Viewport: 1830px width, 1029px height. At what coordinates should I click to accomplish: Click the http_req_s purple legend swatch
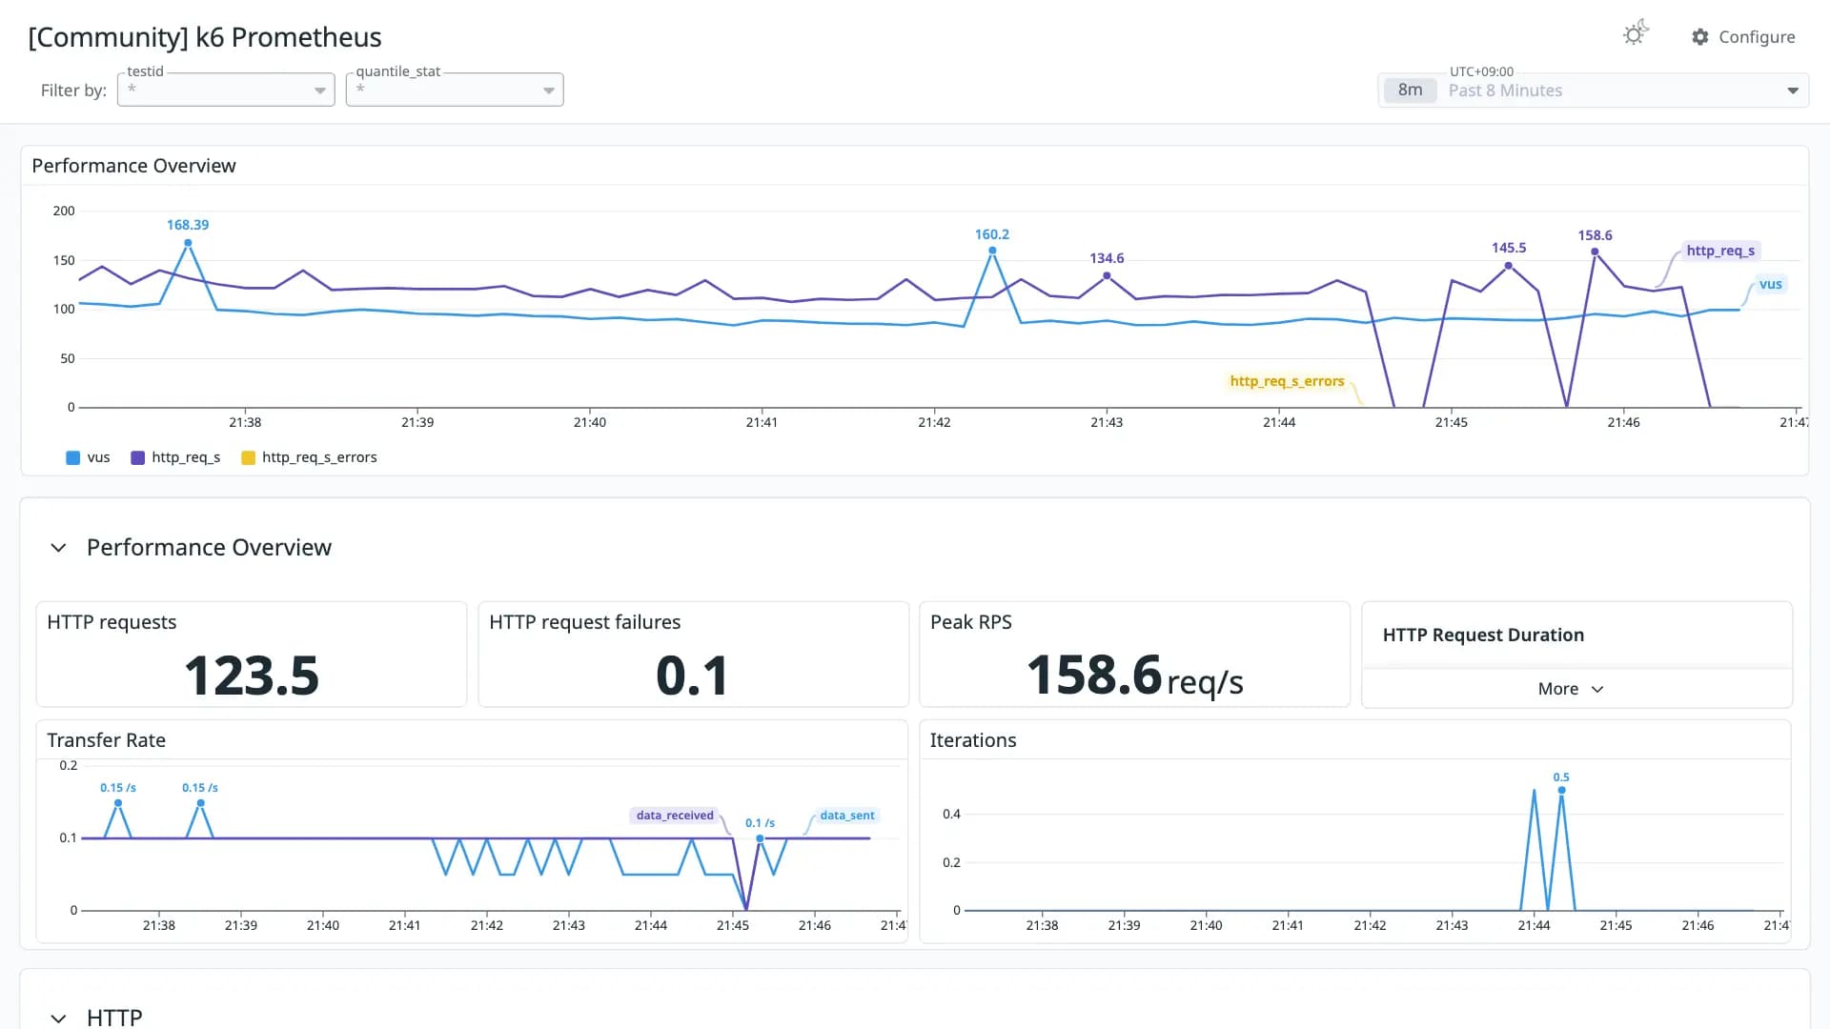coord(137,458)
